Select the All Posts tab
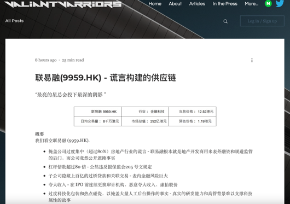Viewport: 290px width, 204px height. click(x=14, y=21)
